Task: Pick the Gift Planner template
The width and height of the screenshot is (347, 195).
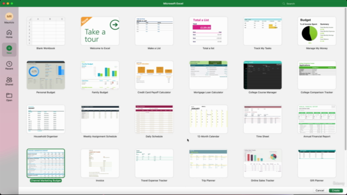Action: pyautogui.click(x=317, y=163)
